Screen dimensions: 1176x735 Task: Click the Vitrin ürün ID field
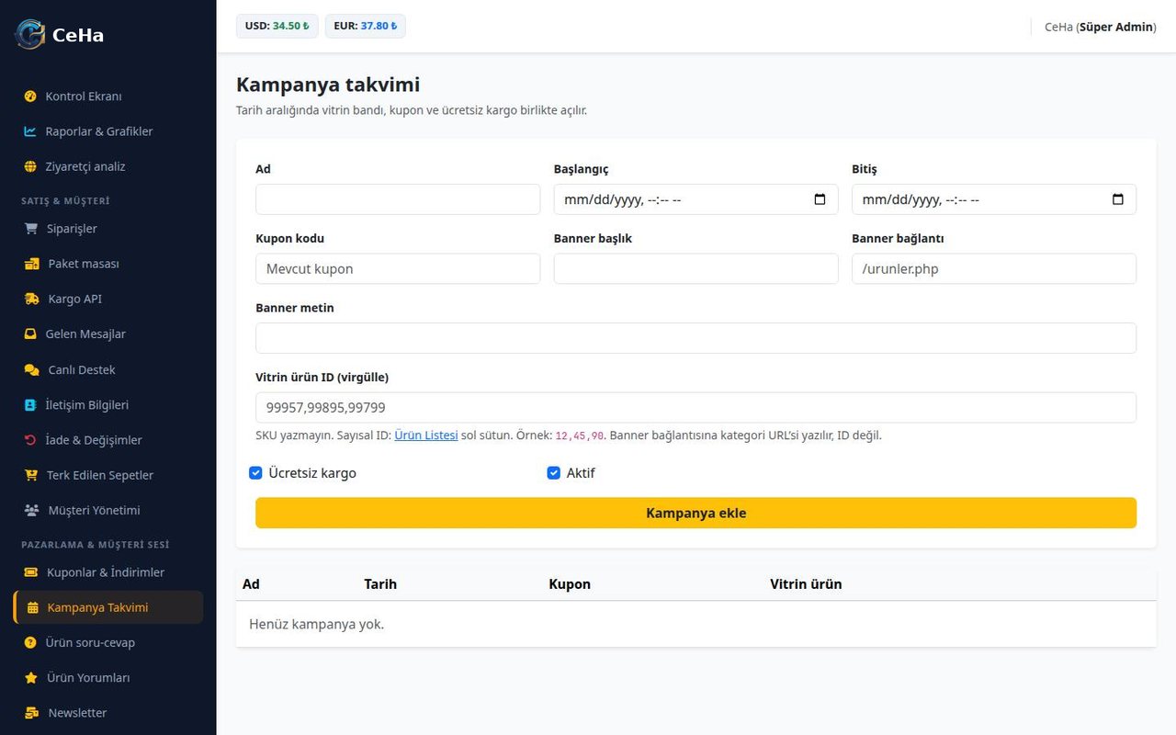695,408
